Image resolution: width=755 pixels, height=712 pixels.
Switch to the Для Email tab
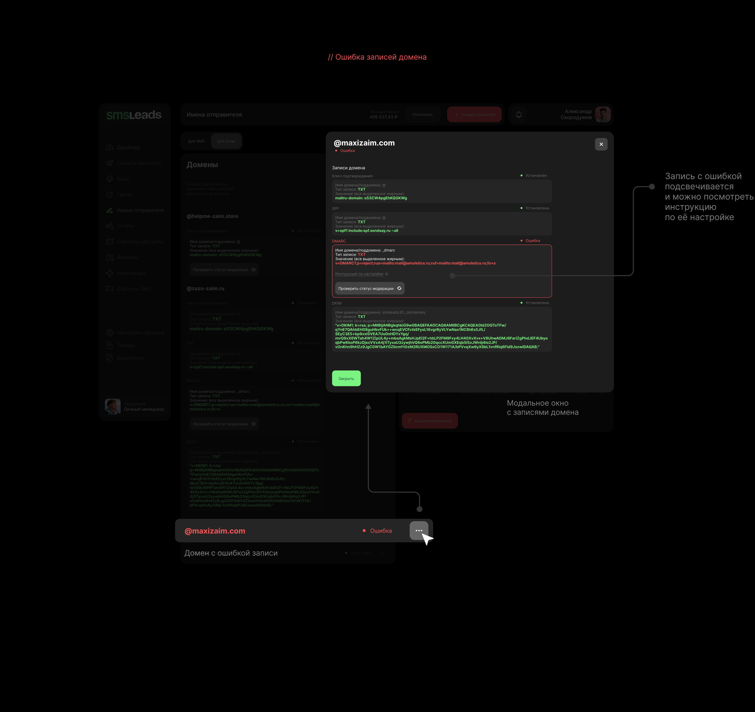click(226, 141)
